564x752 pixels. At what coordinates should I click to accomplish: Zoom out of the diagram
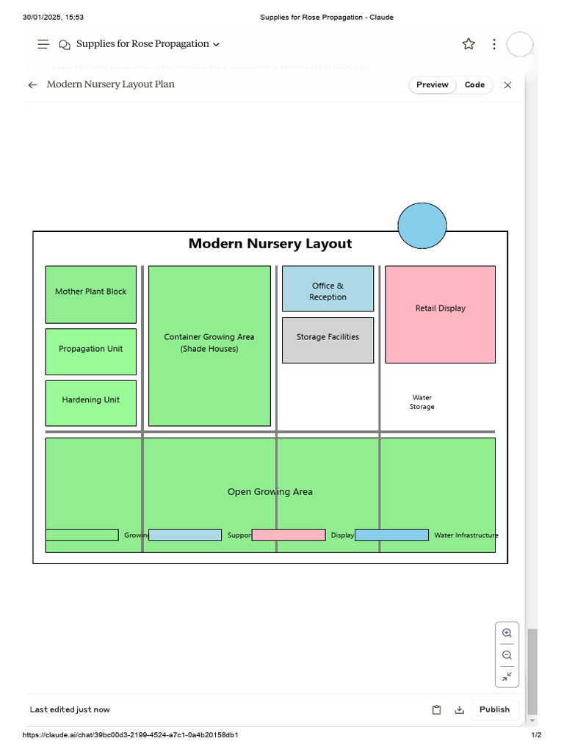click(x=507, y=655)
